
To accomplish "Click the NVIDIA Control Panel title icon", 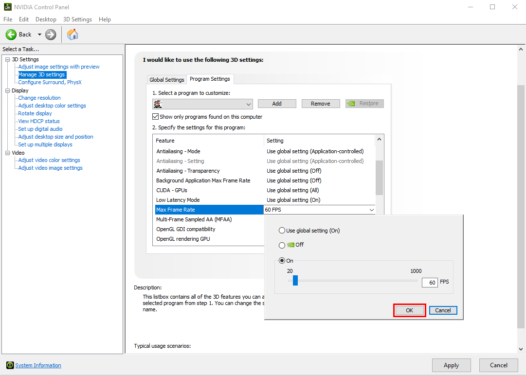I will [x=8, y=7].
